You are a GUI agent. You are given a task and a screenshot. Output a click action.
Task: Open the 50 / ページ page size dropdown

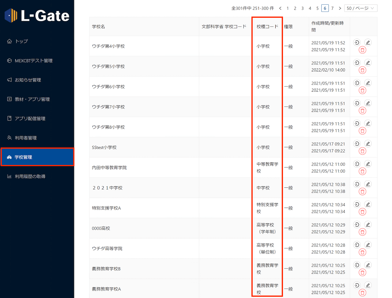coord(360,8)
